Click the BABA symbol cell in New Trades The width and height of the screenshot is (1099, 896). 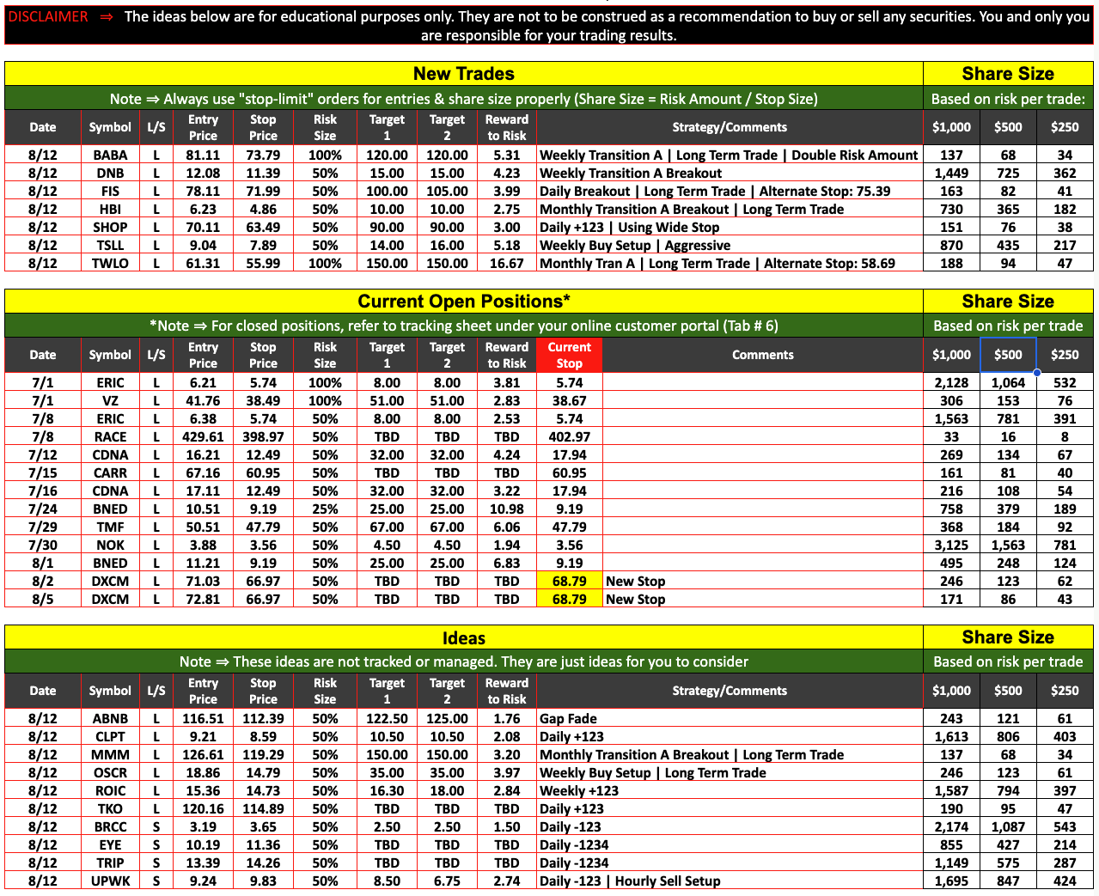110,155
